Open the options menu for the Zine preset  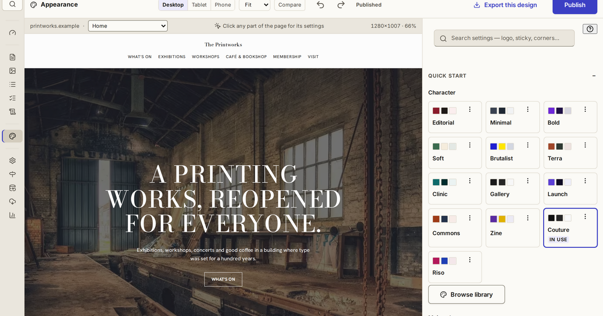point(528,218)
